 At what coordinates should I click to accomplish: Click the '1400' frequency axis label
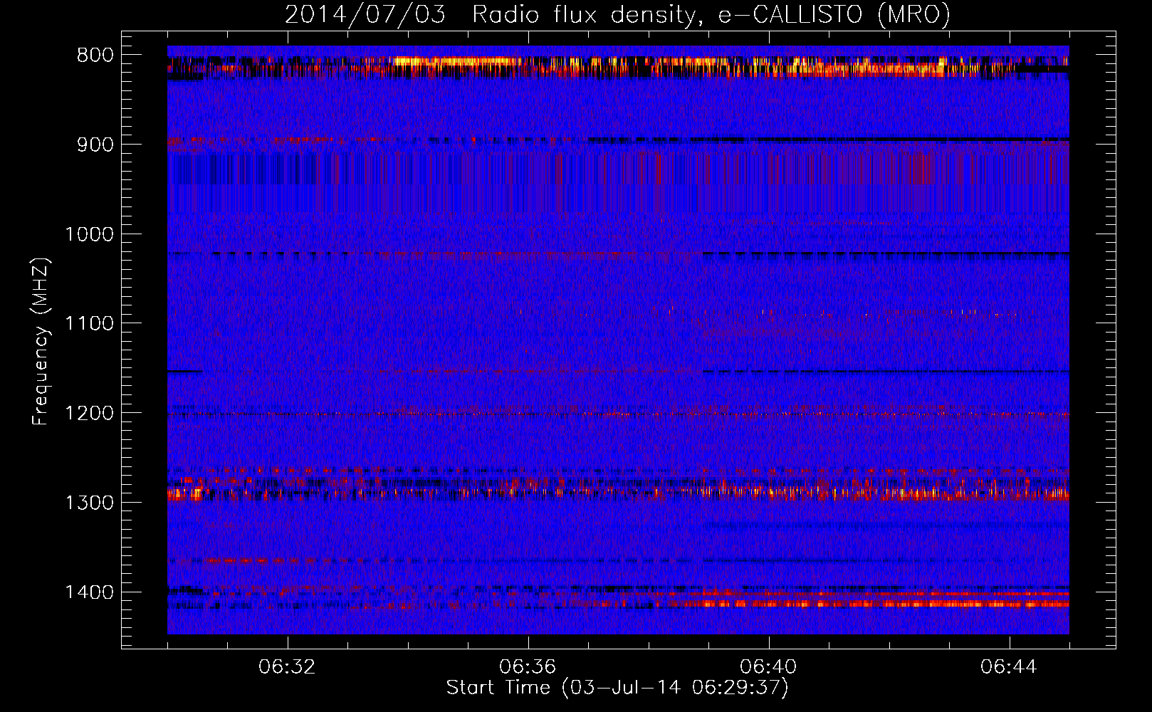tap(90, 592)
